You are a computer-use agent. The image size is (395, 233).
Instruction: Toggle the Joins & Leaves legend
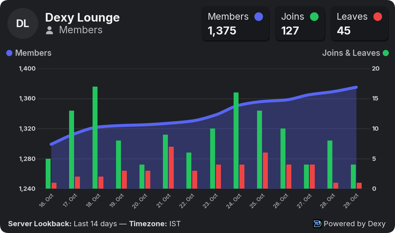355,53
